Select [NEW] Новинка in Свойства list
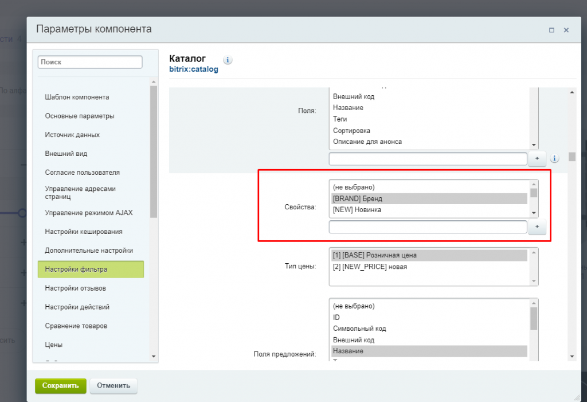 tap(429, 210)
